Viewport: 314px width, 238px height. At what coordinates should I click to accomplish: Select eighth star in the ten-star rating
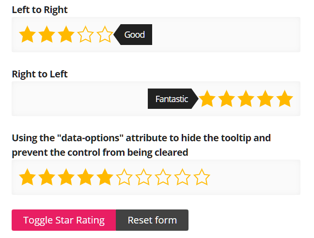[163, 177]
